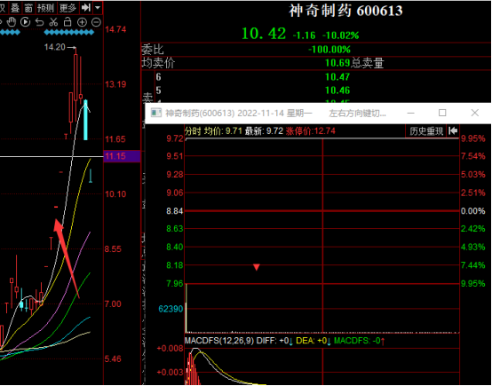Zoom out with the minus-circle icon
The width and height of the screenshot is (492, 386).
[96, 22]
